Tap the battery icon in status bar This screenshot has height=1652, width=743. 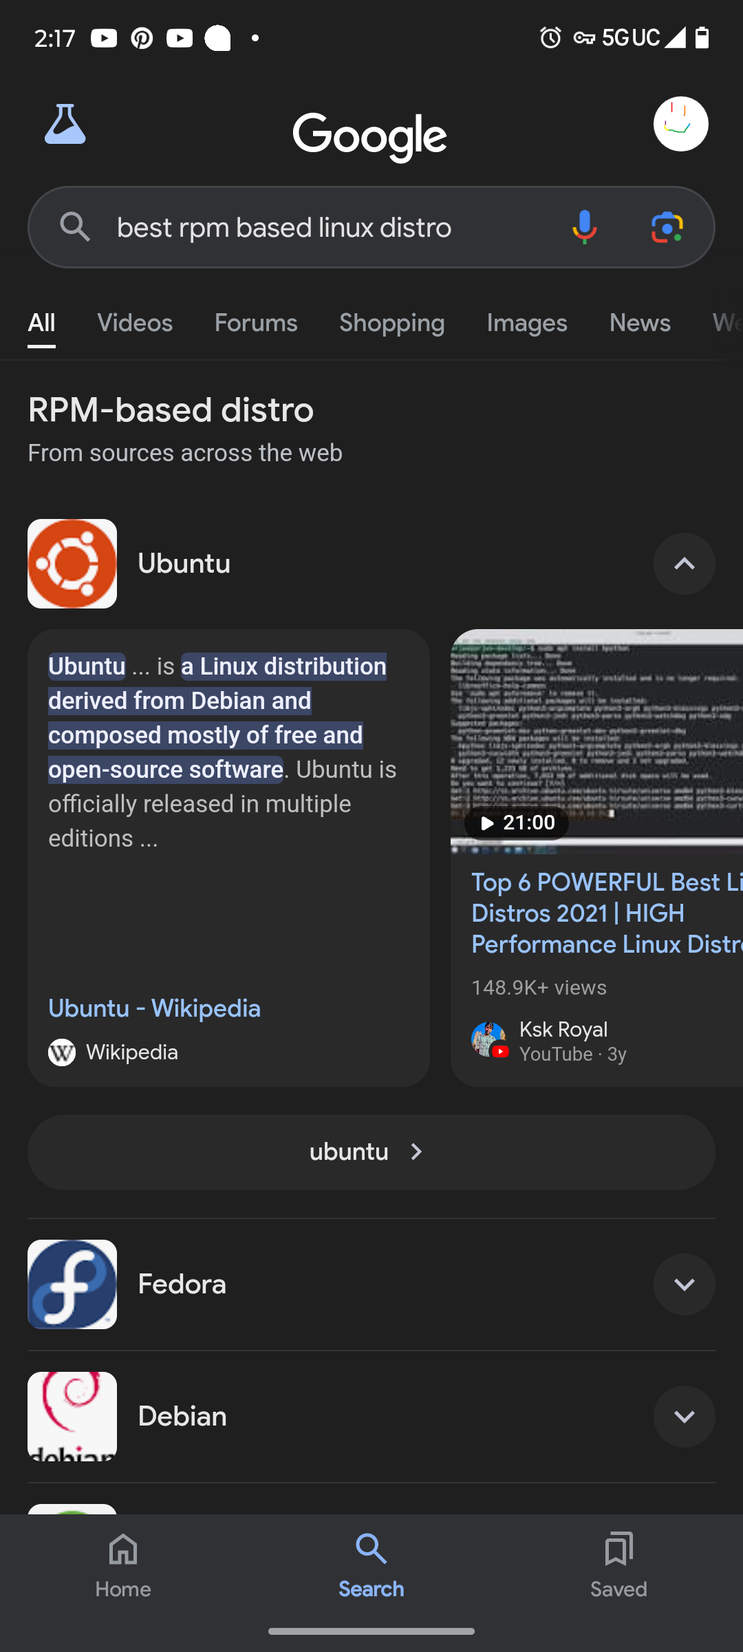(702, 37)
